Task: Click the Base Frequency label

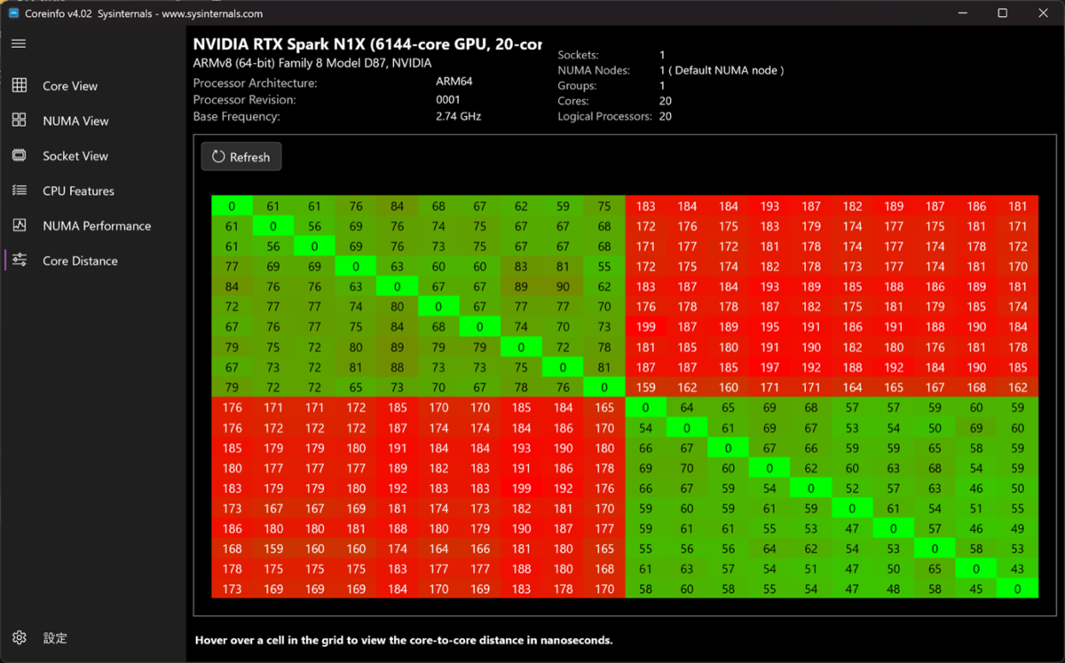Action: (x=236, y=116)
